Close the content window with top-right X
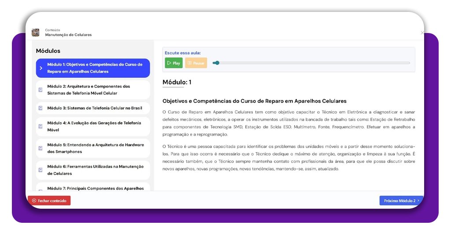 coord(422,33)
